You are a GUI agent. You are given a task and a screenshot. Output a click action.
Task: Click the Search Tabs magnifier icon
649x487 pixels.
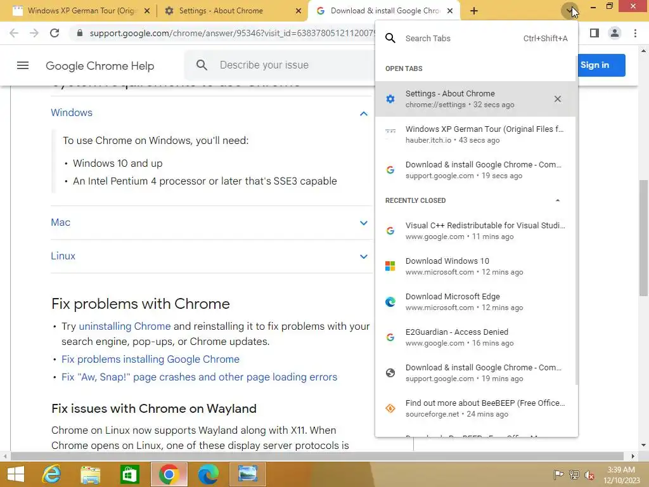coord(390,38)
